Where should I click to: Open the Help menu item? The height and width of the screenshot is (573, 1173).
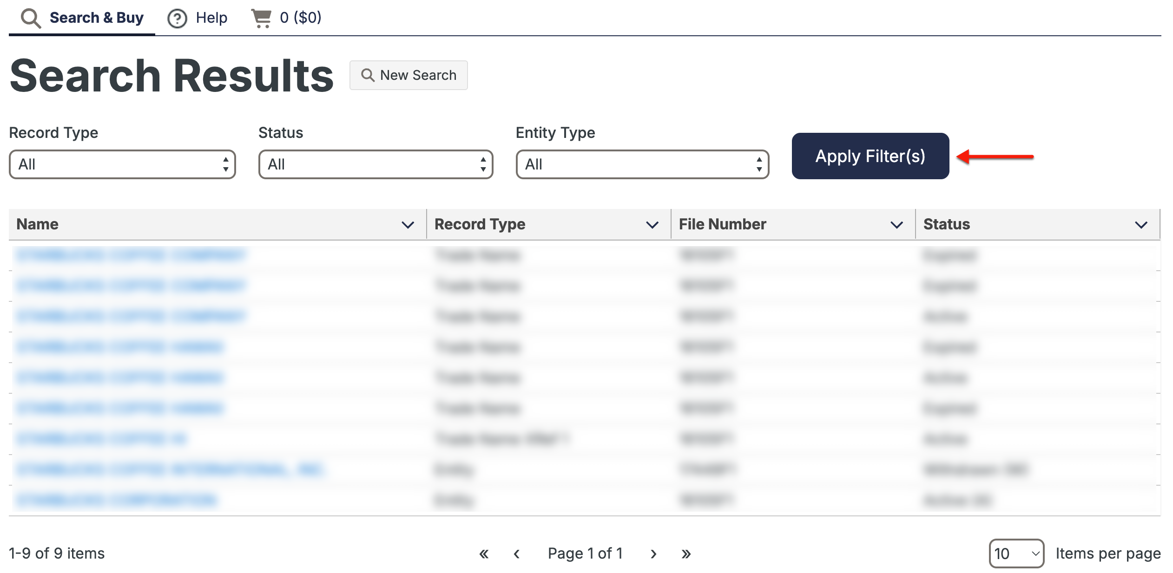(198, 18)
